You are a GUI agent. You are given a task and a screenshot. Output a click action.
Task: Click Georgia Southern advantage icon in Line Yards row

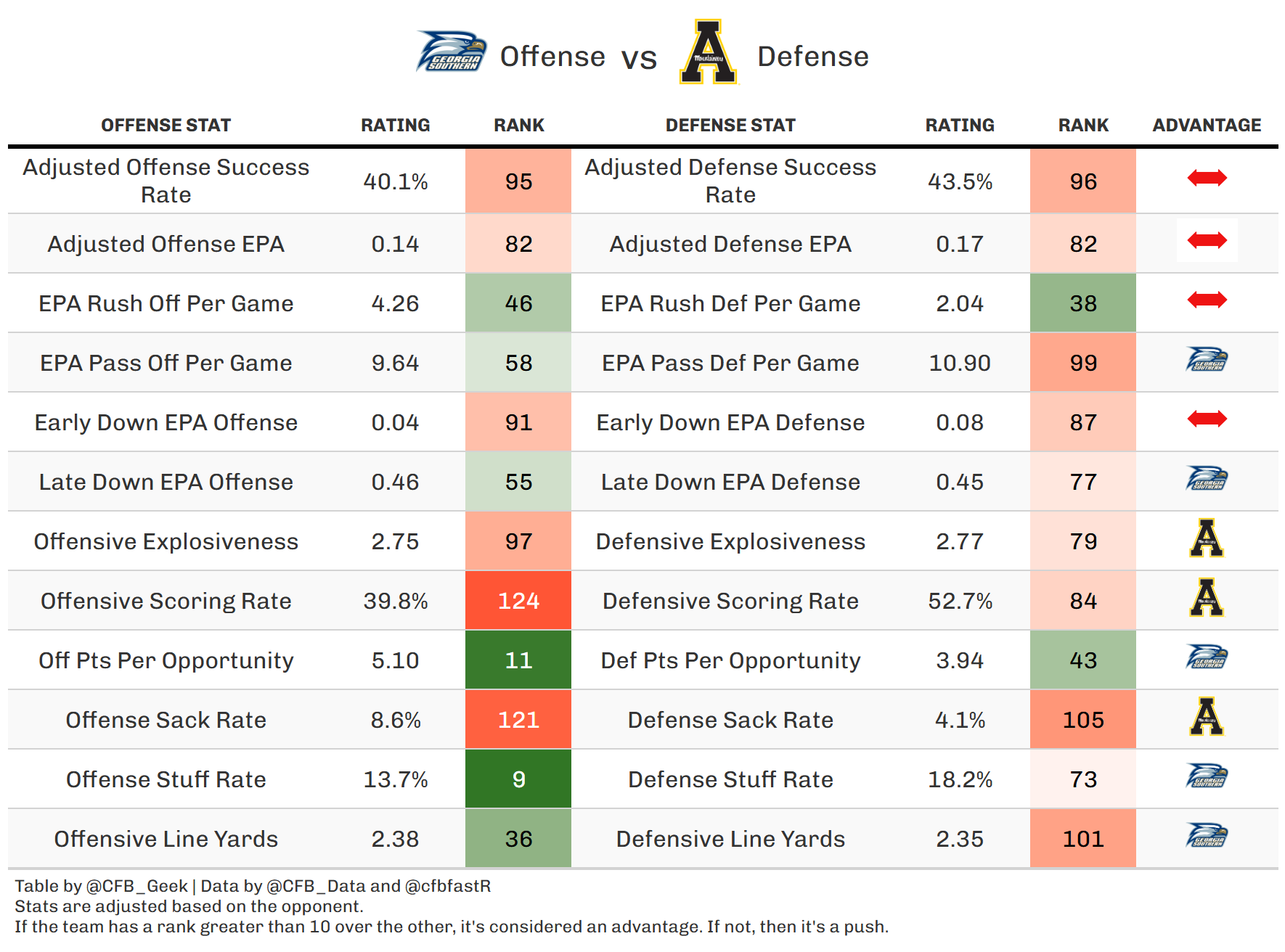[1207, 835]
